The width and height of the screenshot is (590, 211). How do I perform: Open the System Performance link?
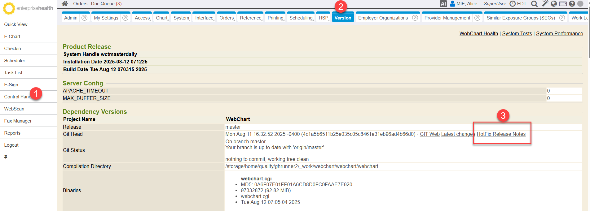[559, 33]
